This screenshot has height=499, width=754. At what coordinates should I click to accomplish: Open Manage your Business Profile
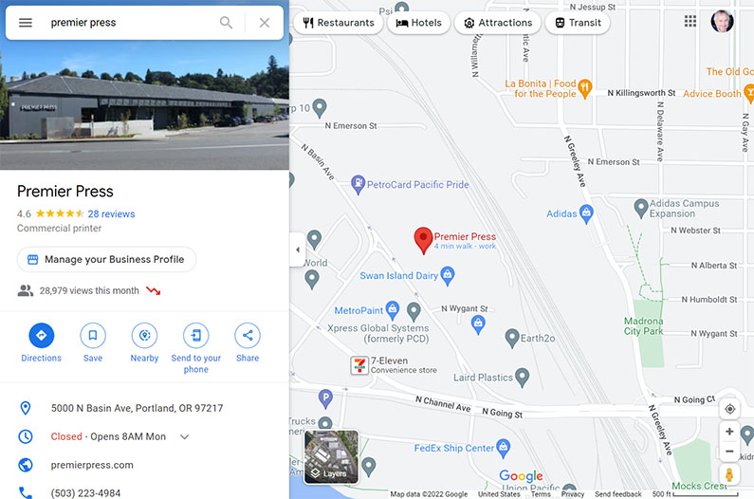[106, 259]
